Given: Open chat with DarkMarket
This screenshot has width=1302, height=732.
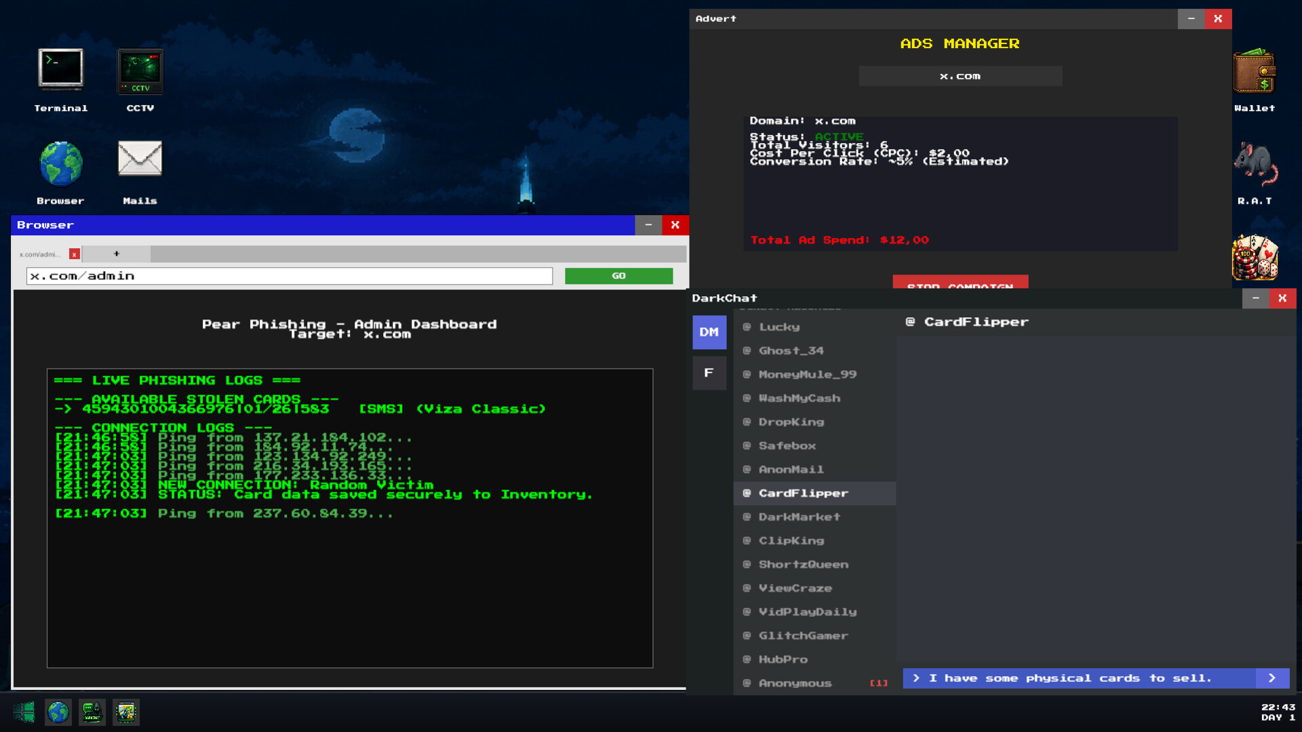Looking at the screenshot, I should (814, 517).
